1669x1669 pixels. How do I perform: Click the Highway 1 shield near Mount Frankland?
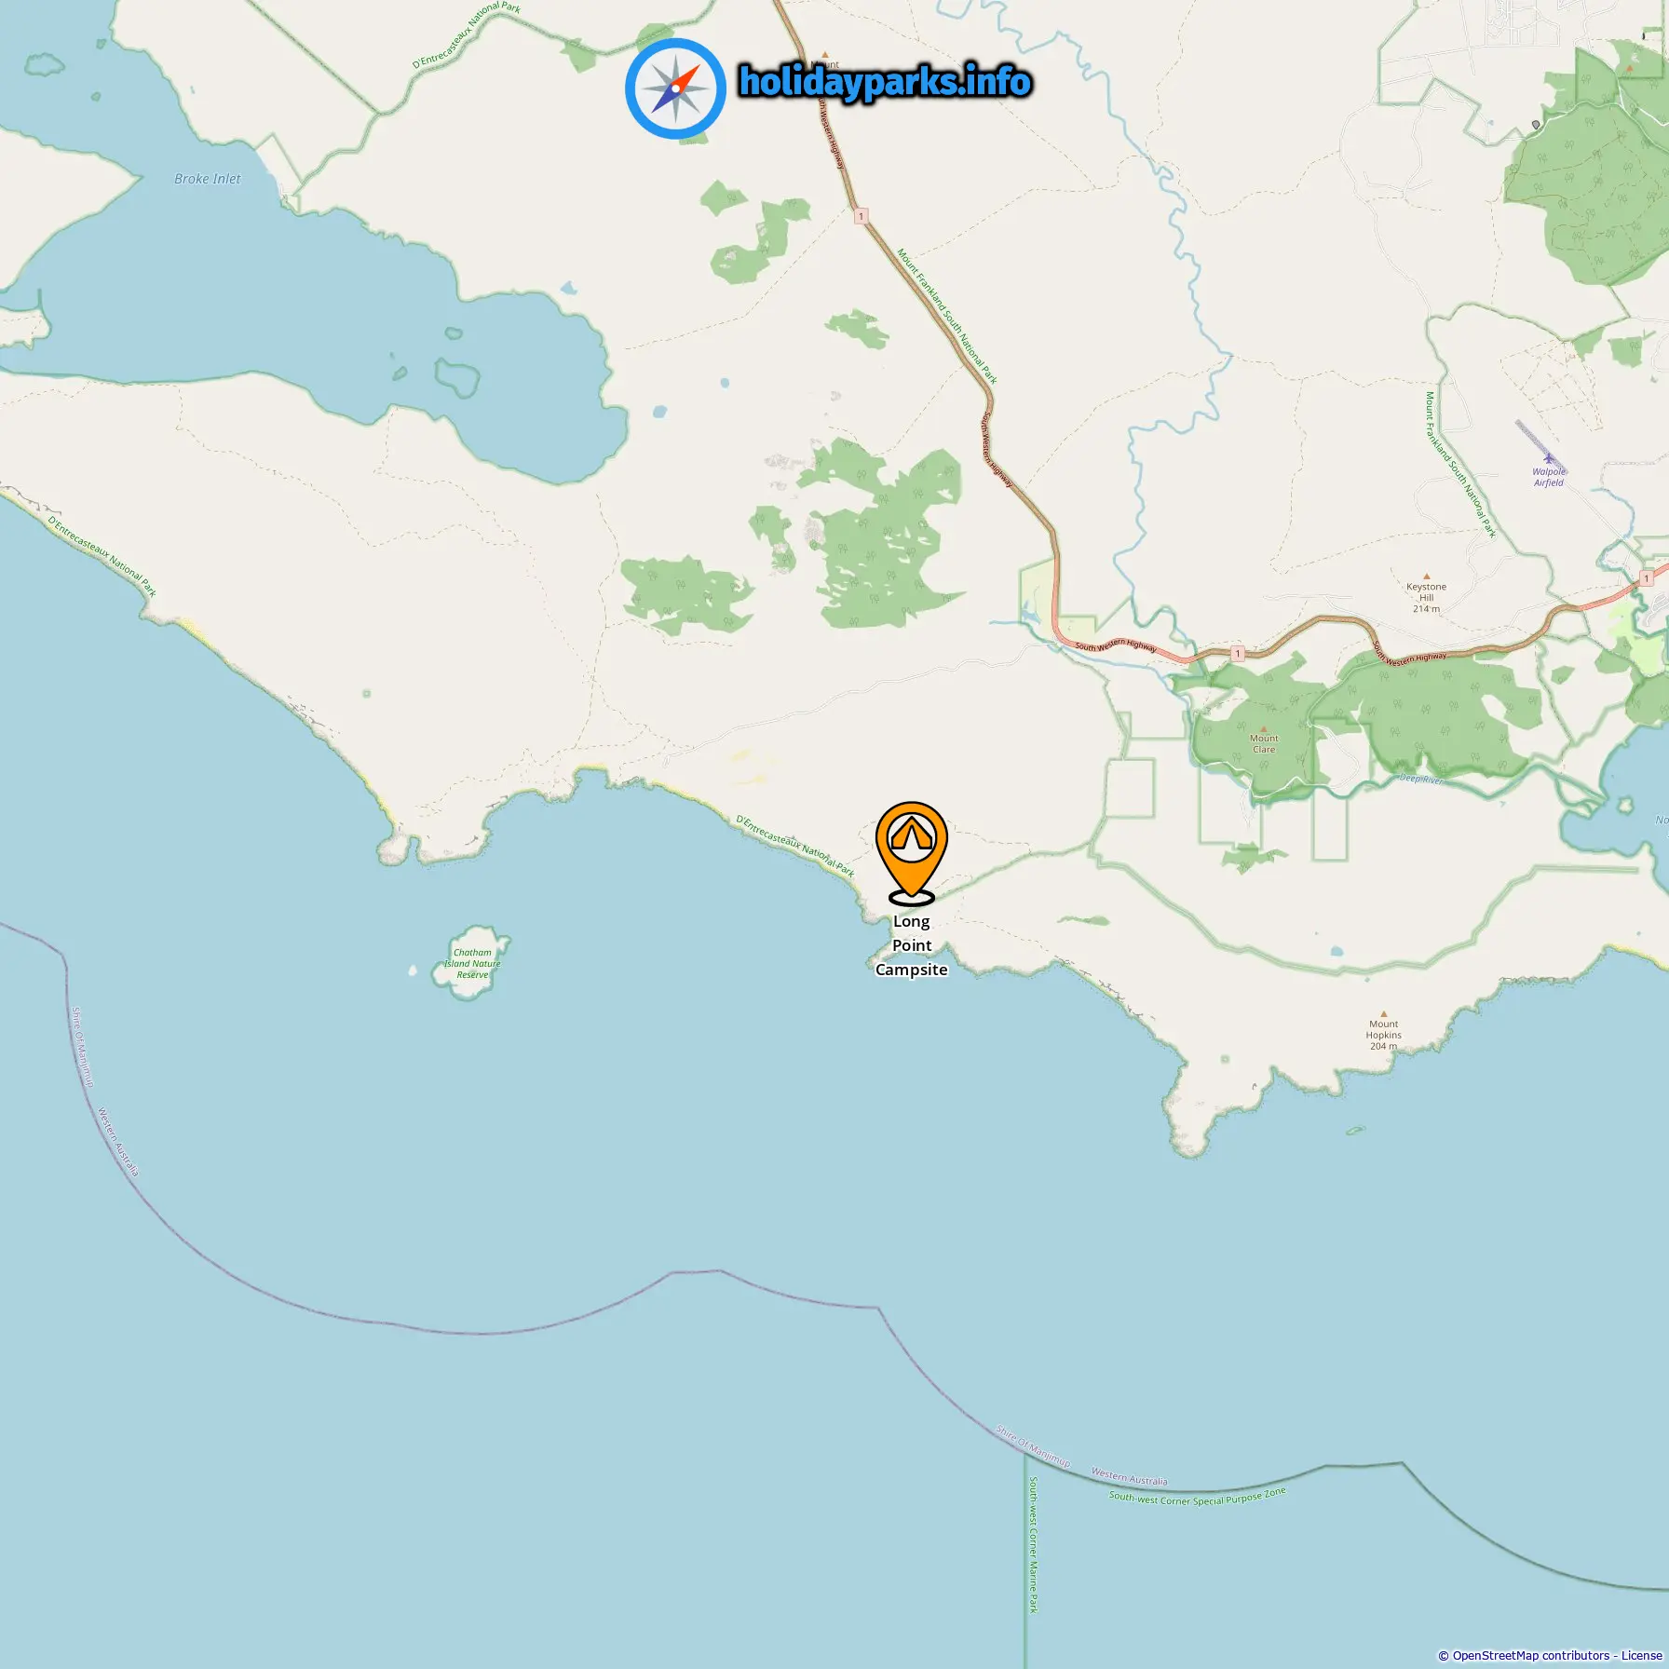[x=862, y=216]
